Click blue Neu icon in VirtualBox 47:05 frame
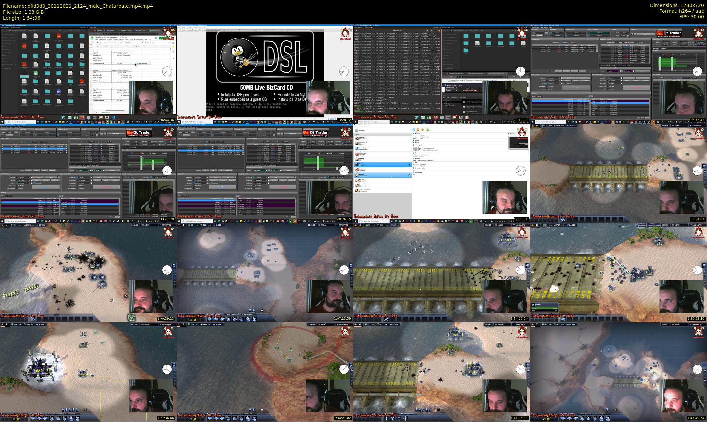The width and height of the screenshot is (707, 422). point(414,130)
